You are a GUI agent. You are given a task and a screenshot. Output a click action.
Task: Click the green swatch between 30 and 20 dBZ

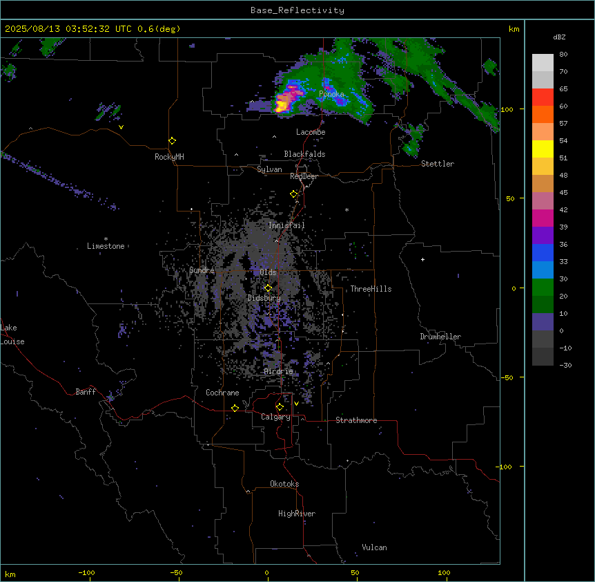543,288
